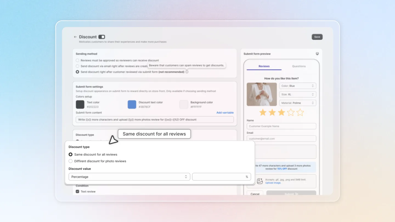Open the Percentage discount value dropdown

(x=129, y=177)
